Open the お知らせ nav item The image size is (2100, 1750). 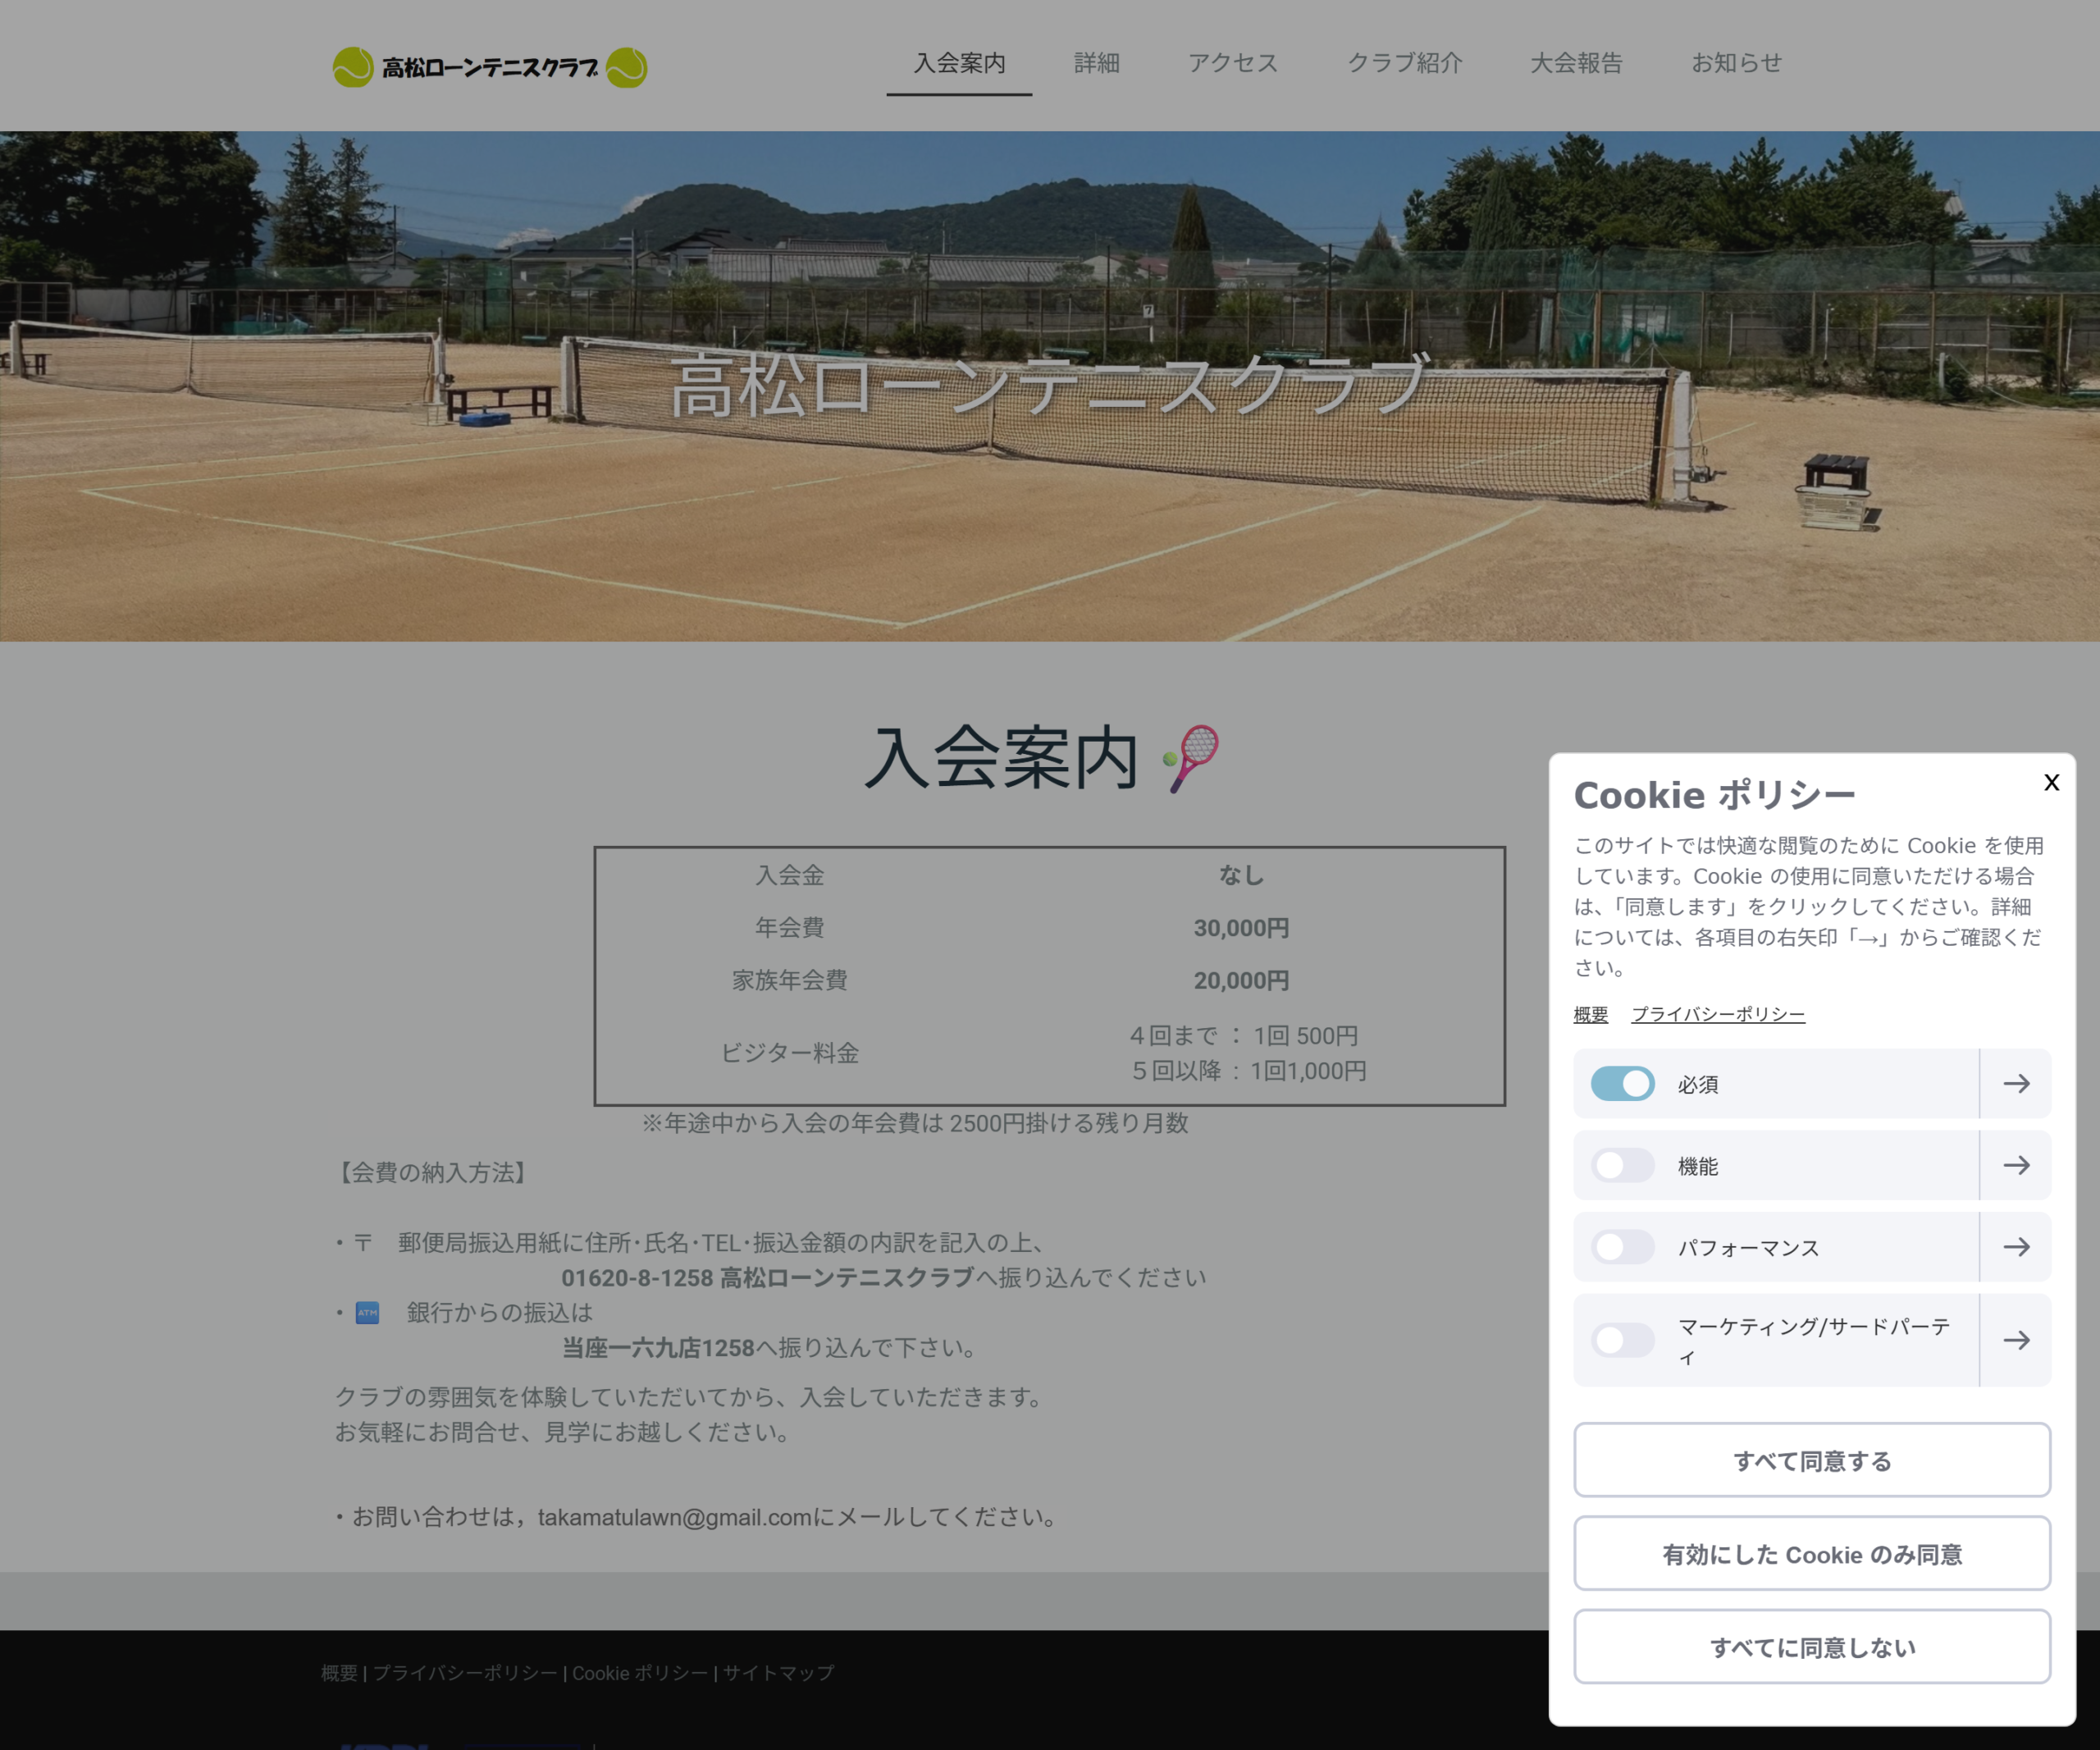point(1736,63)
